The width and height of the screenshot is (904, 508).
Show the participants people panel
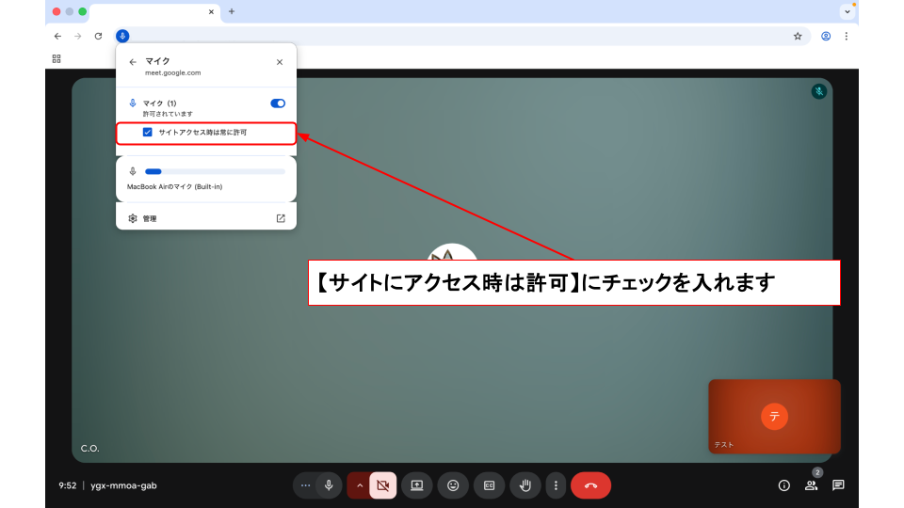[811, 485]
